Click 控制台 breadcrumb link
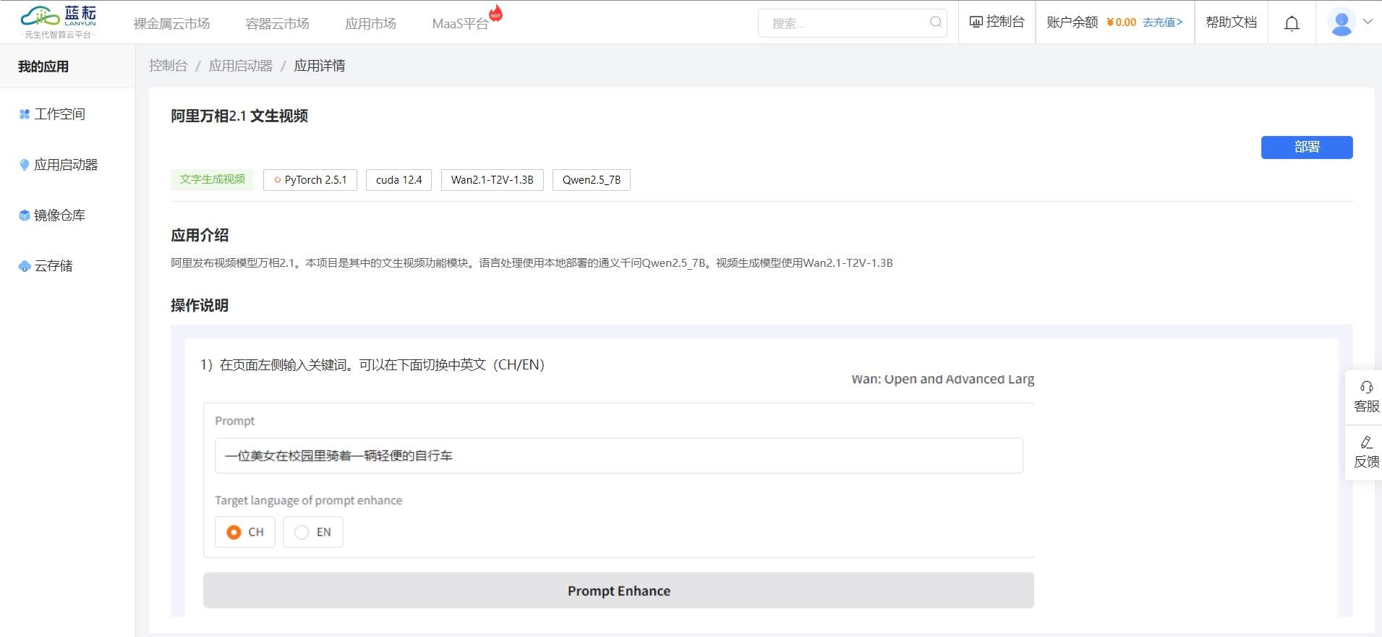This screenshot has height=637, width=1382. pyautogui.click(x=169, y=66)
